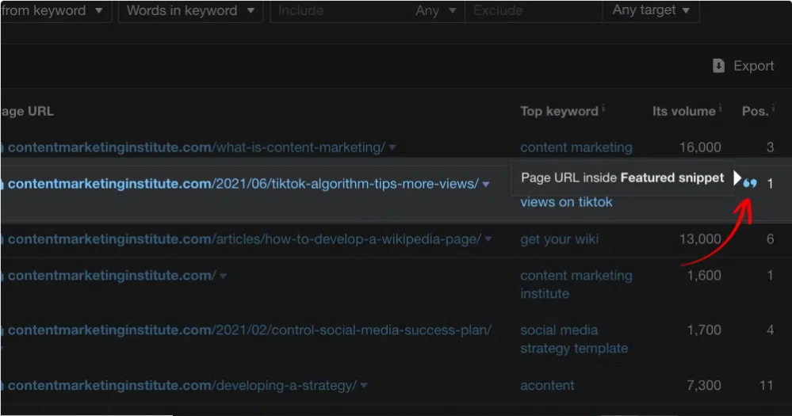Select the 16,000 volume value
The image size is (792, 416).
(700, 147)
